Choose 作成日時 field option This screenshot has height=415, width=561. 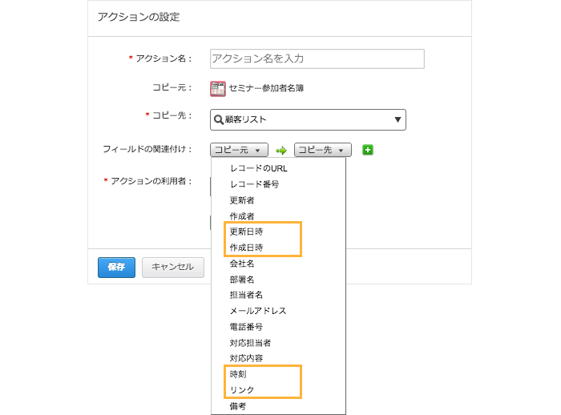click(x=246, y=248)
